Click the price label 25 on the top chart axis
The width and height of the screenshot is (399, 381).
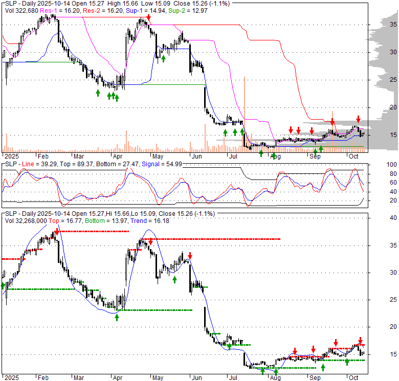(x=393, y=80)
